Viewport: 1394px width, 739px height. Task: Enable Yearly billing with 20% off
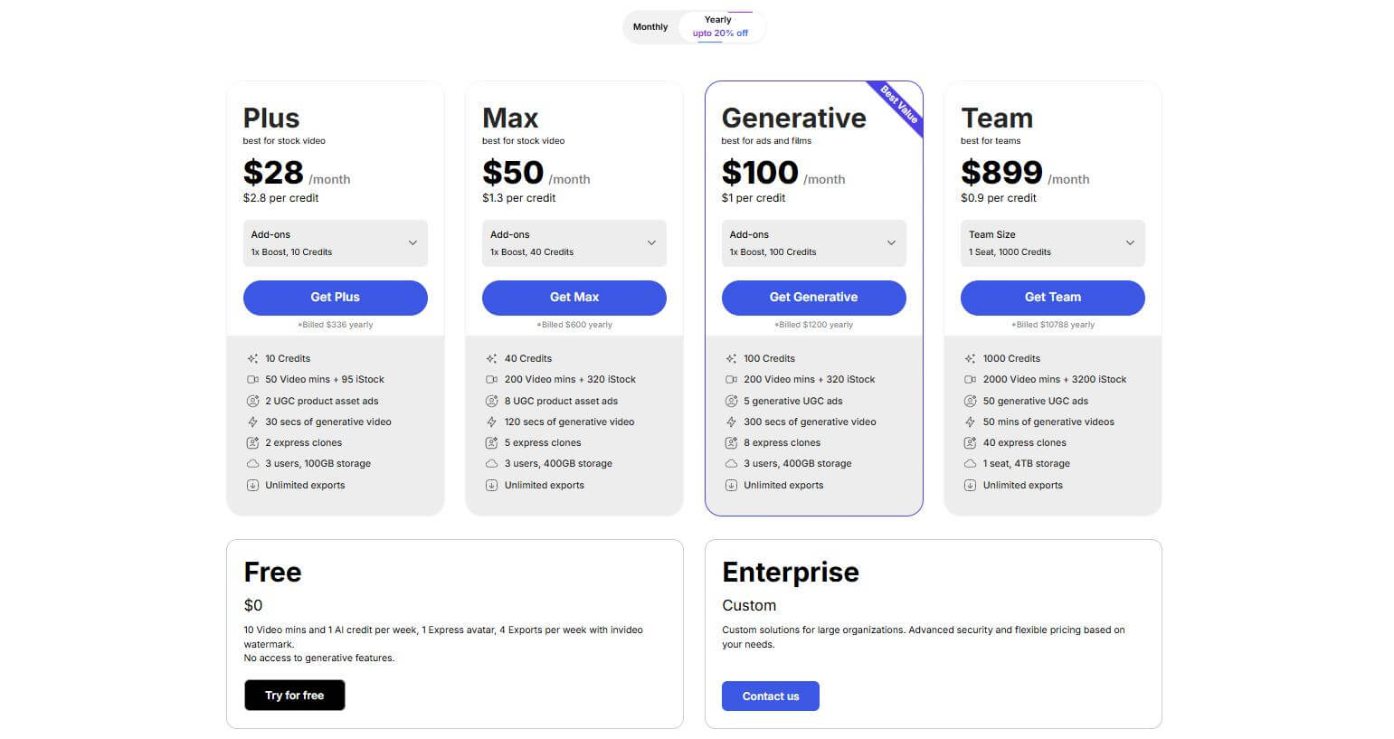click(x=717, y=26)
